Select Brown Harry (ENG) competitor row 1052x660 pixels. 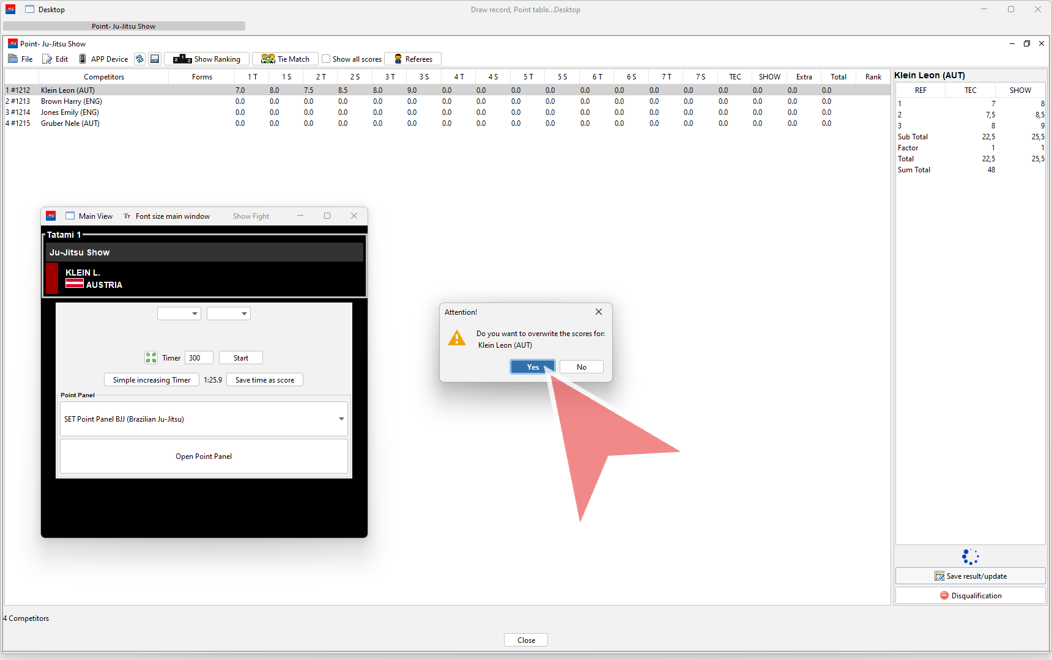point(72,101)
